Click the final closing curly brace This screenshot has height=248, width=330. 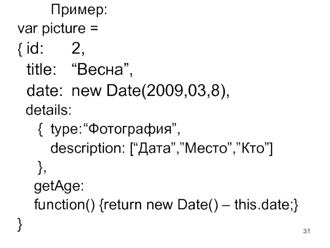[20, 224]
